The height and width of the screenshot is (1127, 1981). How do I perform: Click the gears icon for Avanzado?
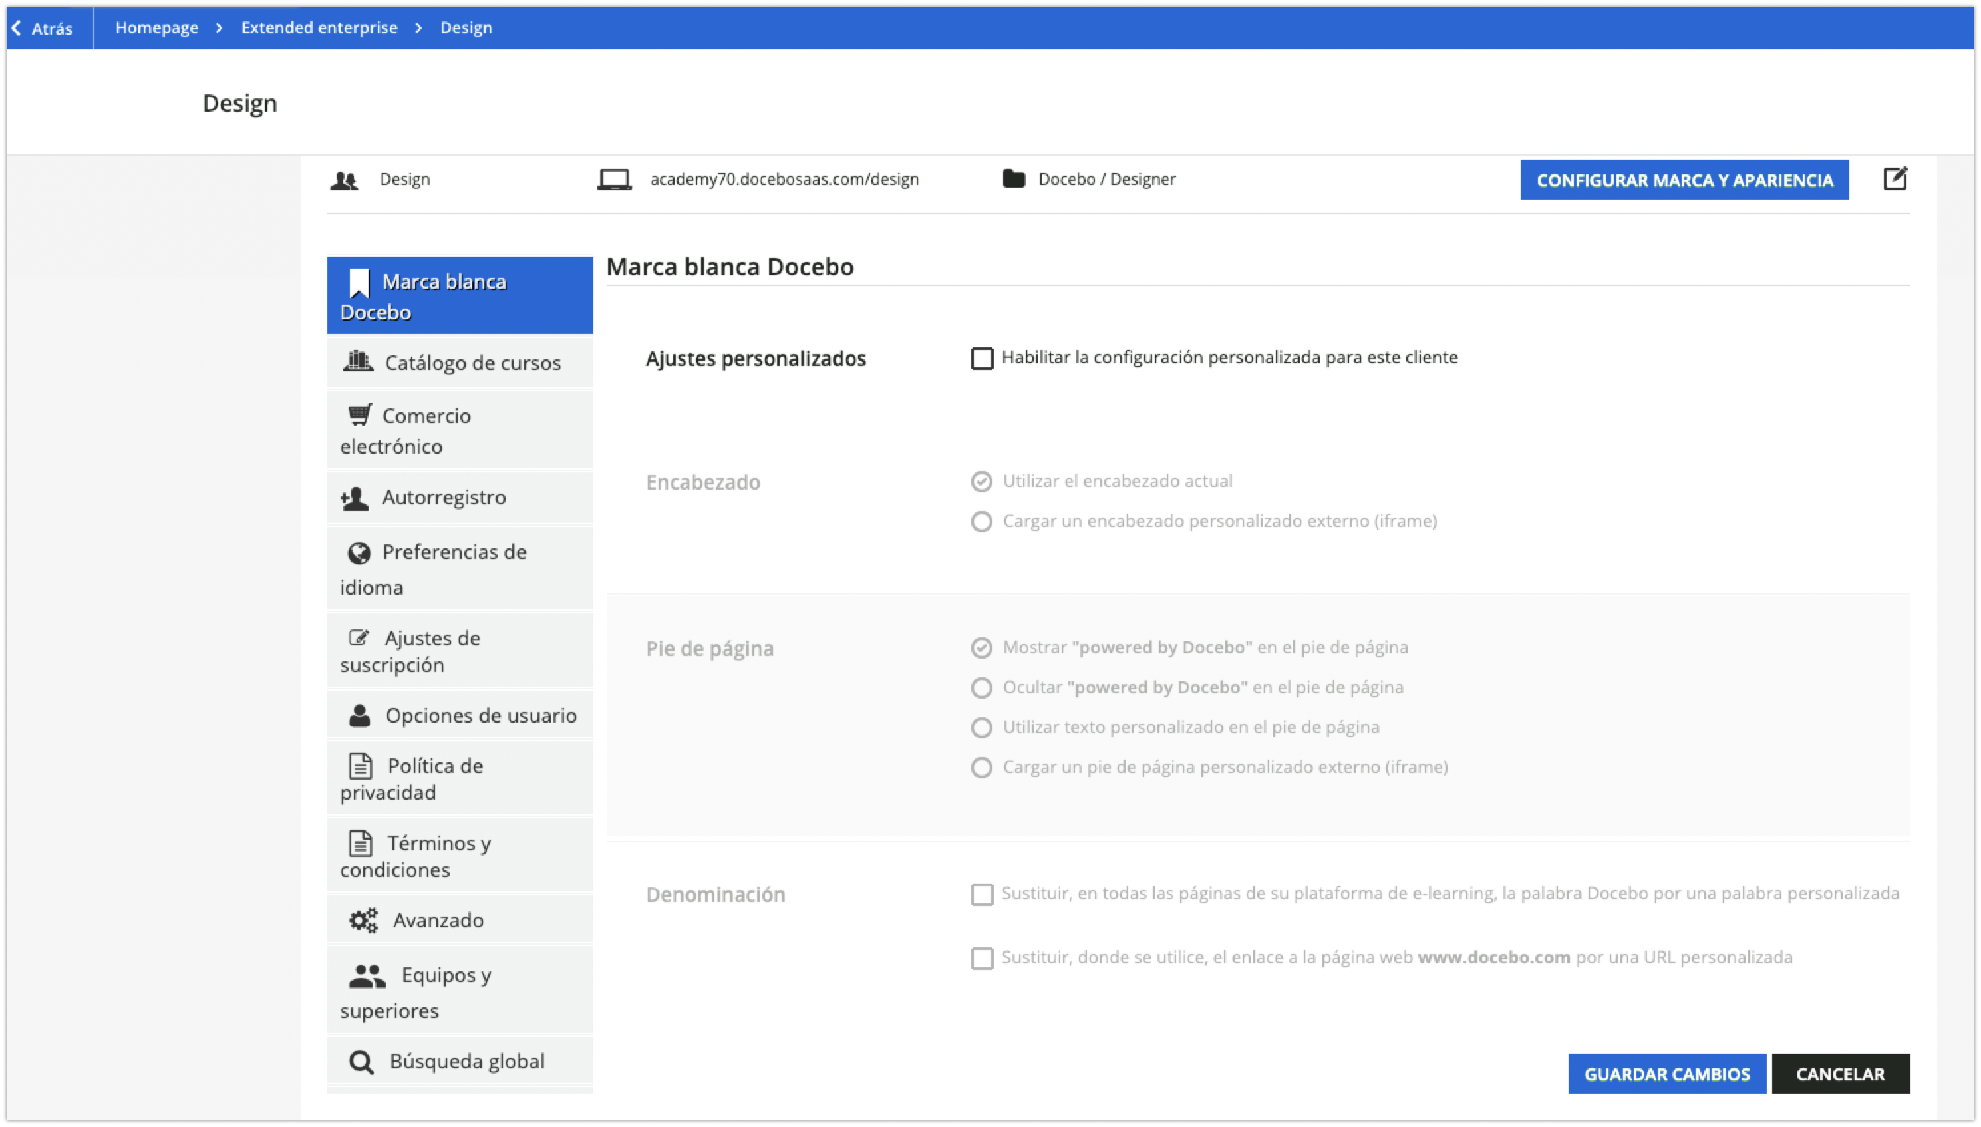(x=363, y=920)
